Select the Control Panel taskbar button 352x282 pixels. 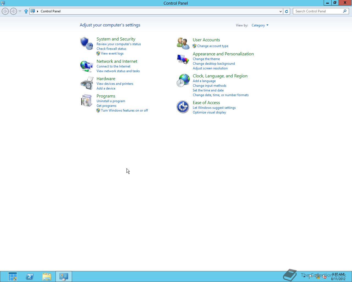[64, 276]
